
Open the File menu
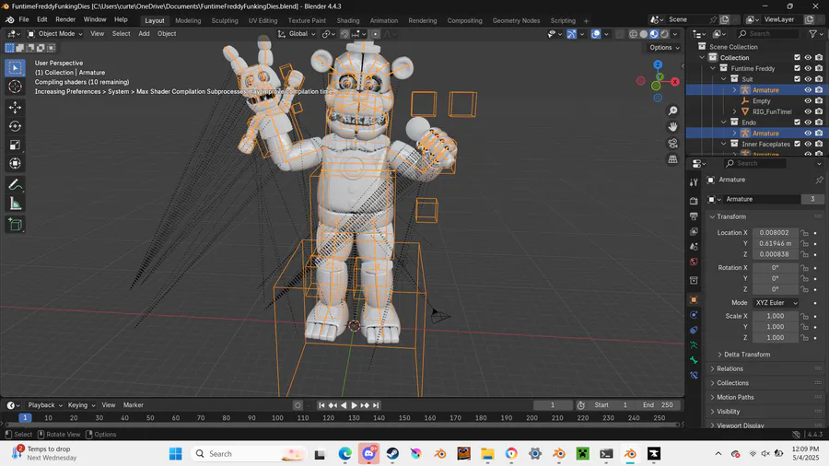click(x=24, y=19)
